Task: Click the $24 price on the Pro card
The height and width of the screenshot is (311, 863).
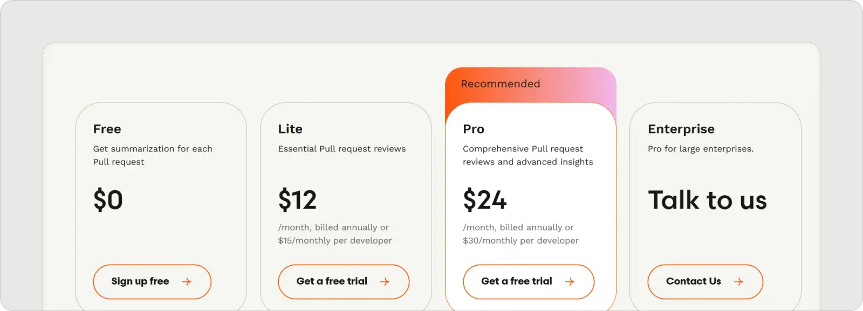Action: 484,200
